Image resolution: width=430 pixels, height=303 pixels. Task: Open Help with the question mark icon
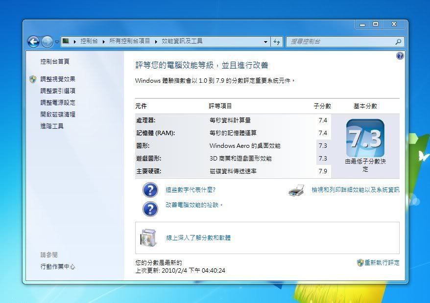(x=400, y=56)
